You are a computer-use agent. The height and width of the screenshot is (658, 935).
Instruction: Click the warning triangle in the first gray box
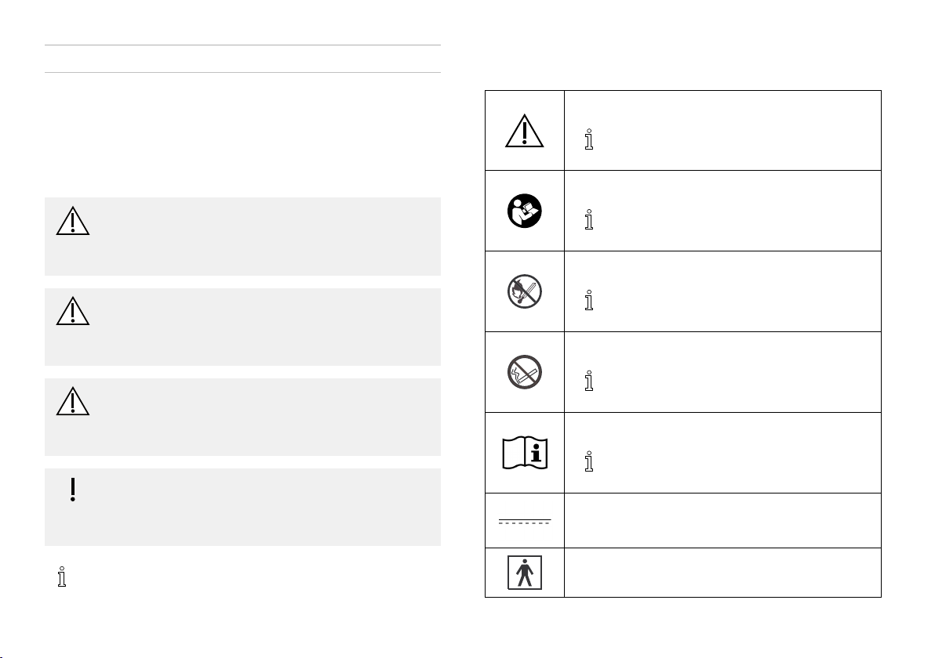coord(73,221)
